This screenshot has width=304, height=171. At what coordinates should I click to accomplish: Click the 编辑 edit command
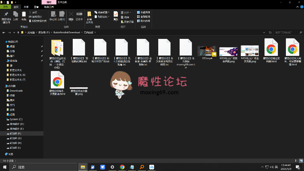point(125,17)
